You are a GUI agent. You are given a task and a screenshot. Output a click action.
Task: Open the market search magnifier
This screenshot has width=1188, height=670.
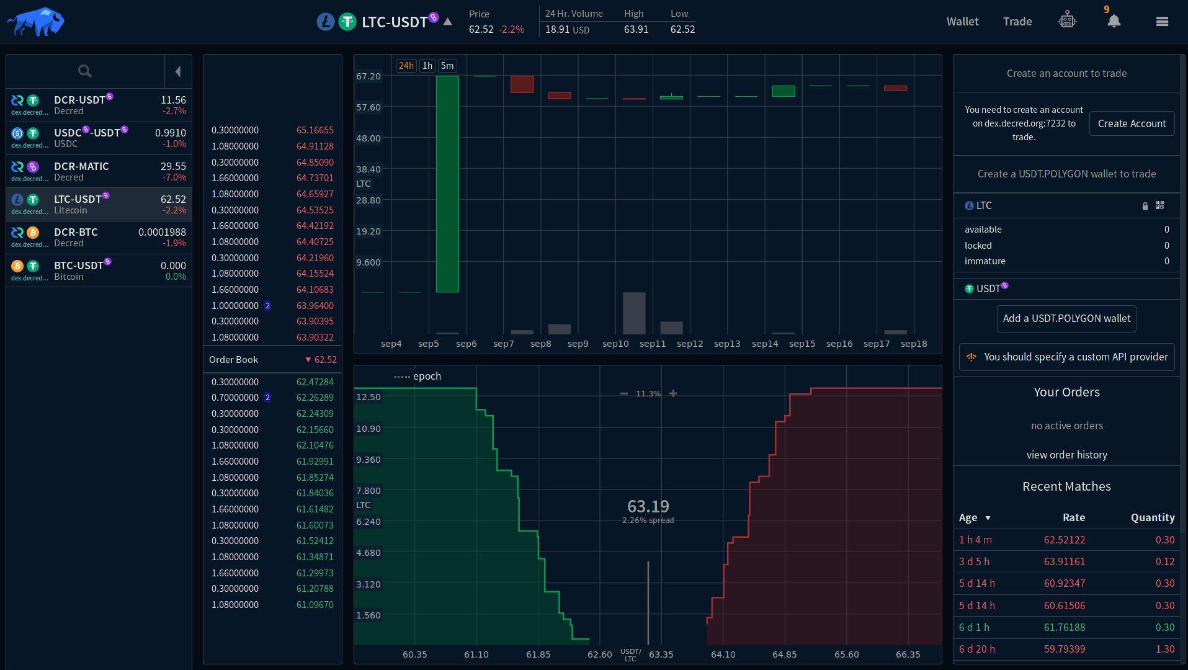point(85,71)
